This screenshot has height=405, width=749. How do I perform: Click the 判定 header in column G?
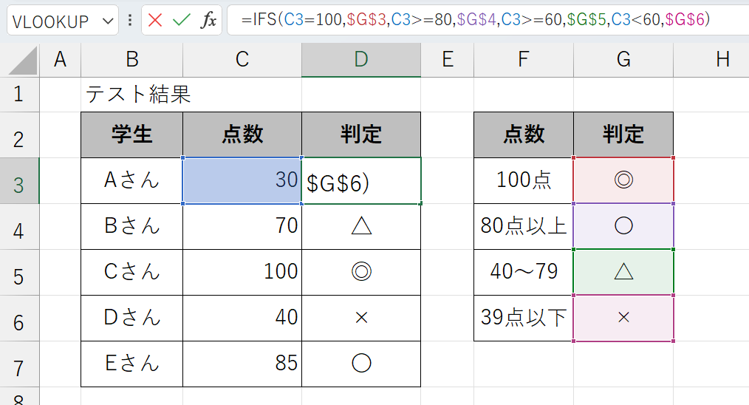623,135
